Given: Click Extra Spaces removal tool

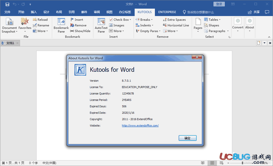Looking at the screenshot, I should tap(174, 19).
